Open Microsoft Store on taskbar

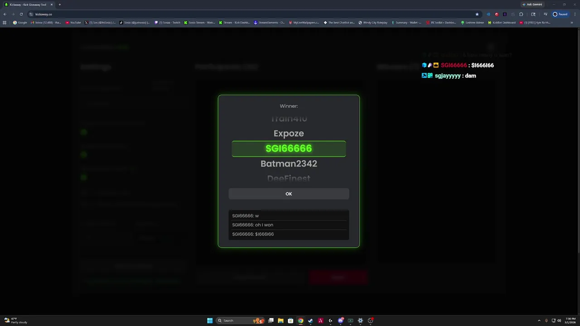click(x=290, y=321)
